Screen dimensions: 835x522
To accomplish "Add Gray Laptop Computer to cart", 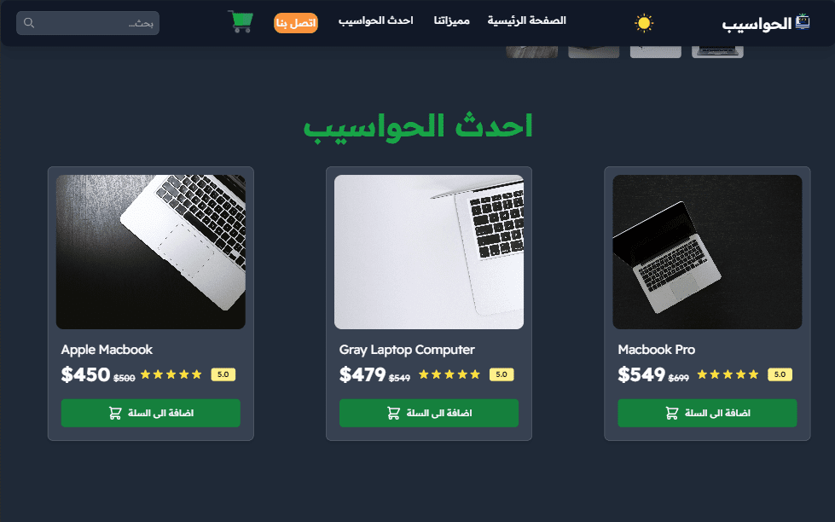I will coord(429,413).
